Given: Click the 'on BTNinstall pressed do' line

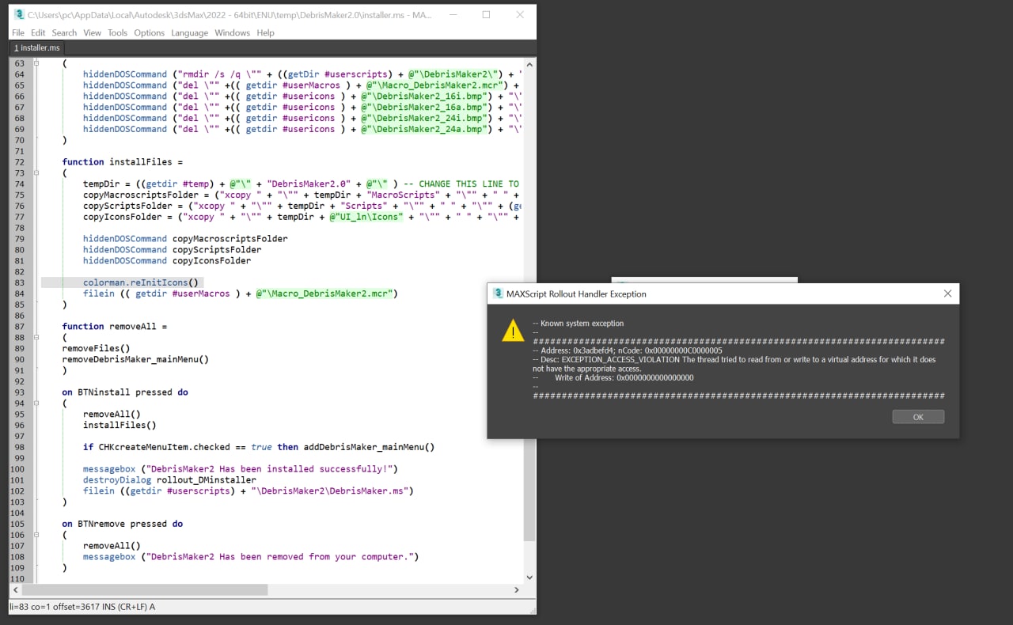Looking at the screenshot, I should point(125,392).
